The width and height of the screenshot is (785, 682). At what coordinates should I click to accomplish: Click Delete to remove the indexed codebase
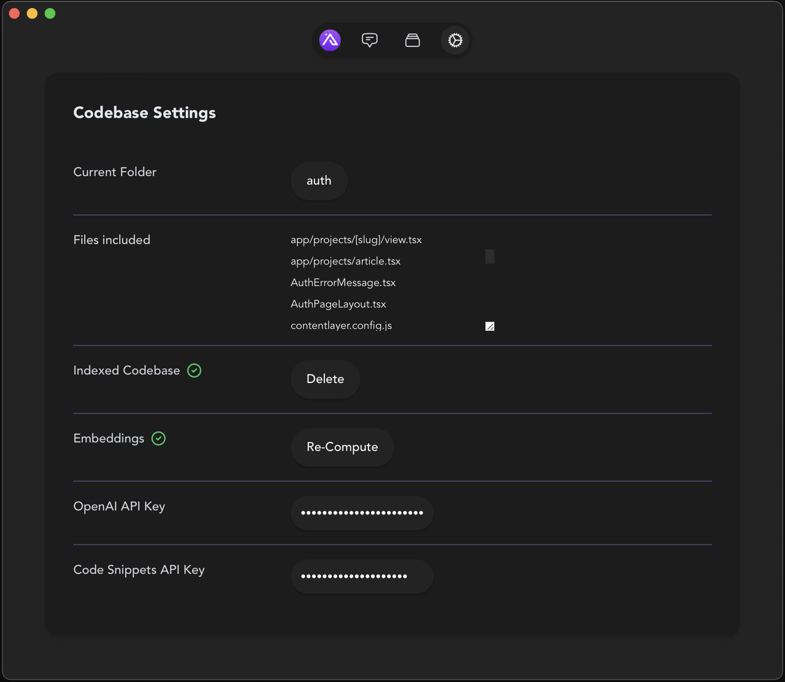pyautogui.click(x=325, y=379)
